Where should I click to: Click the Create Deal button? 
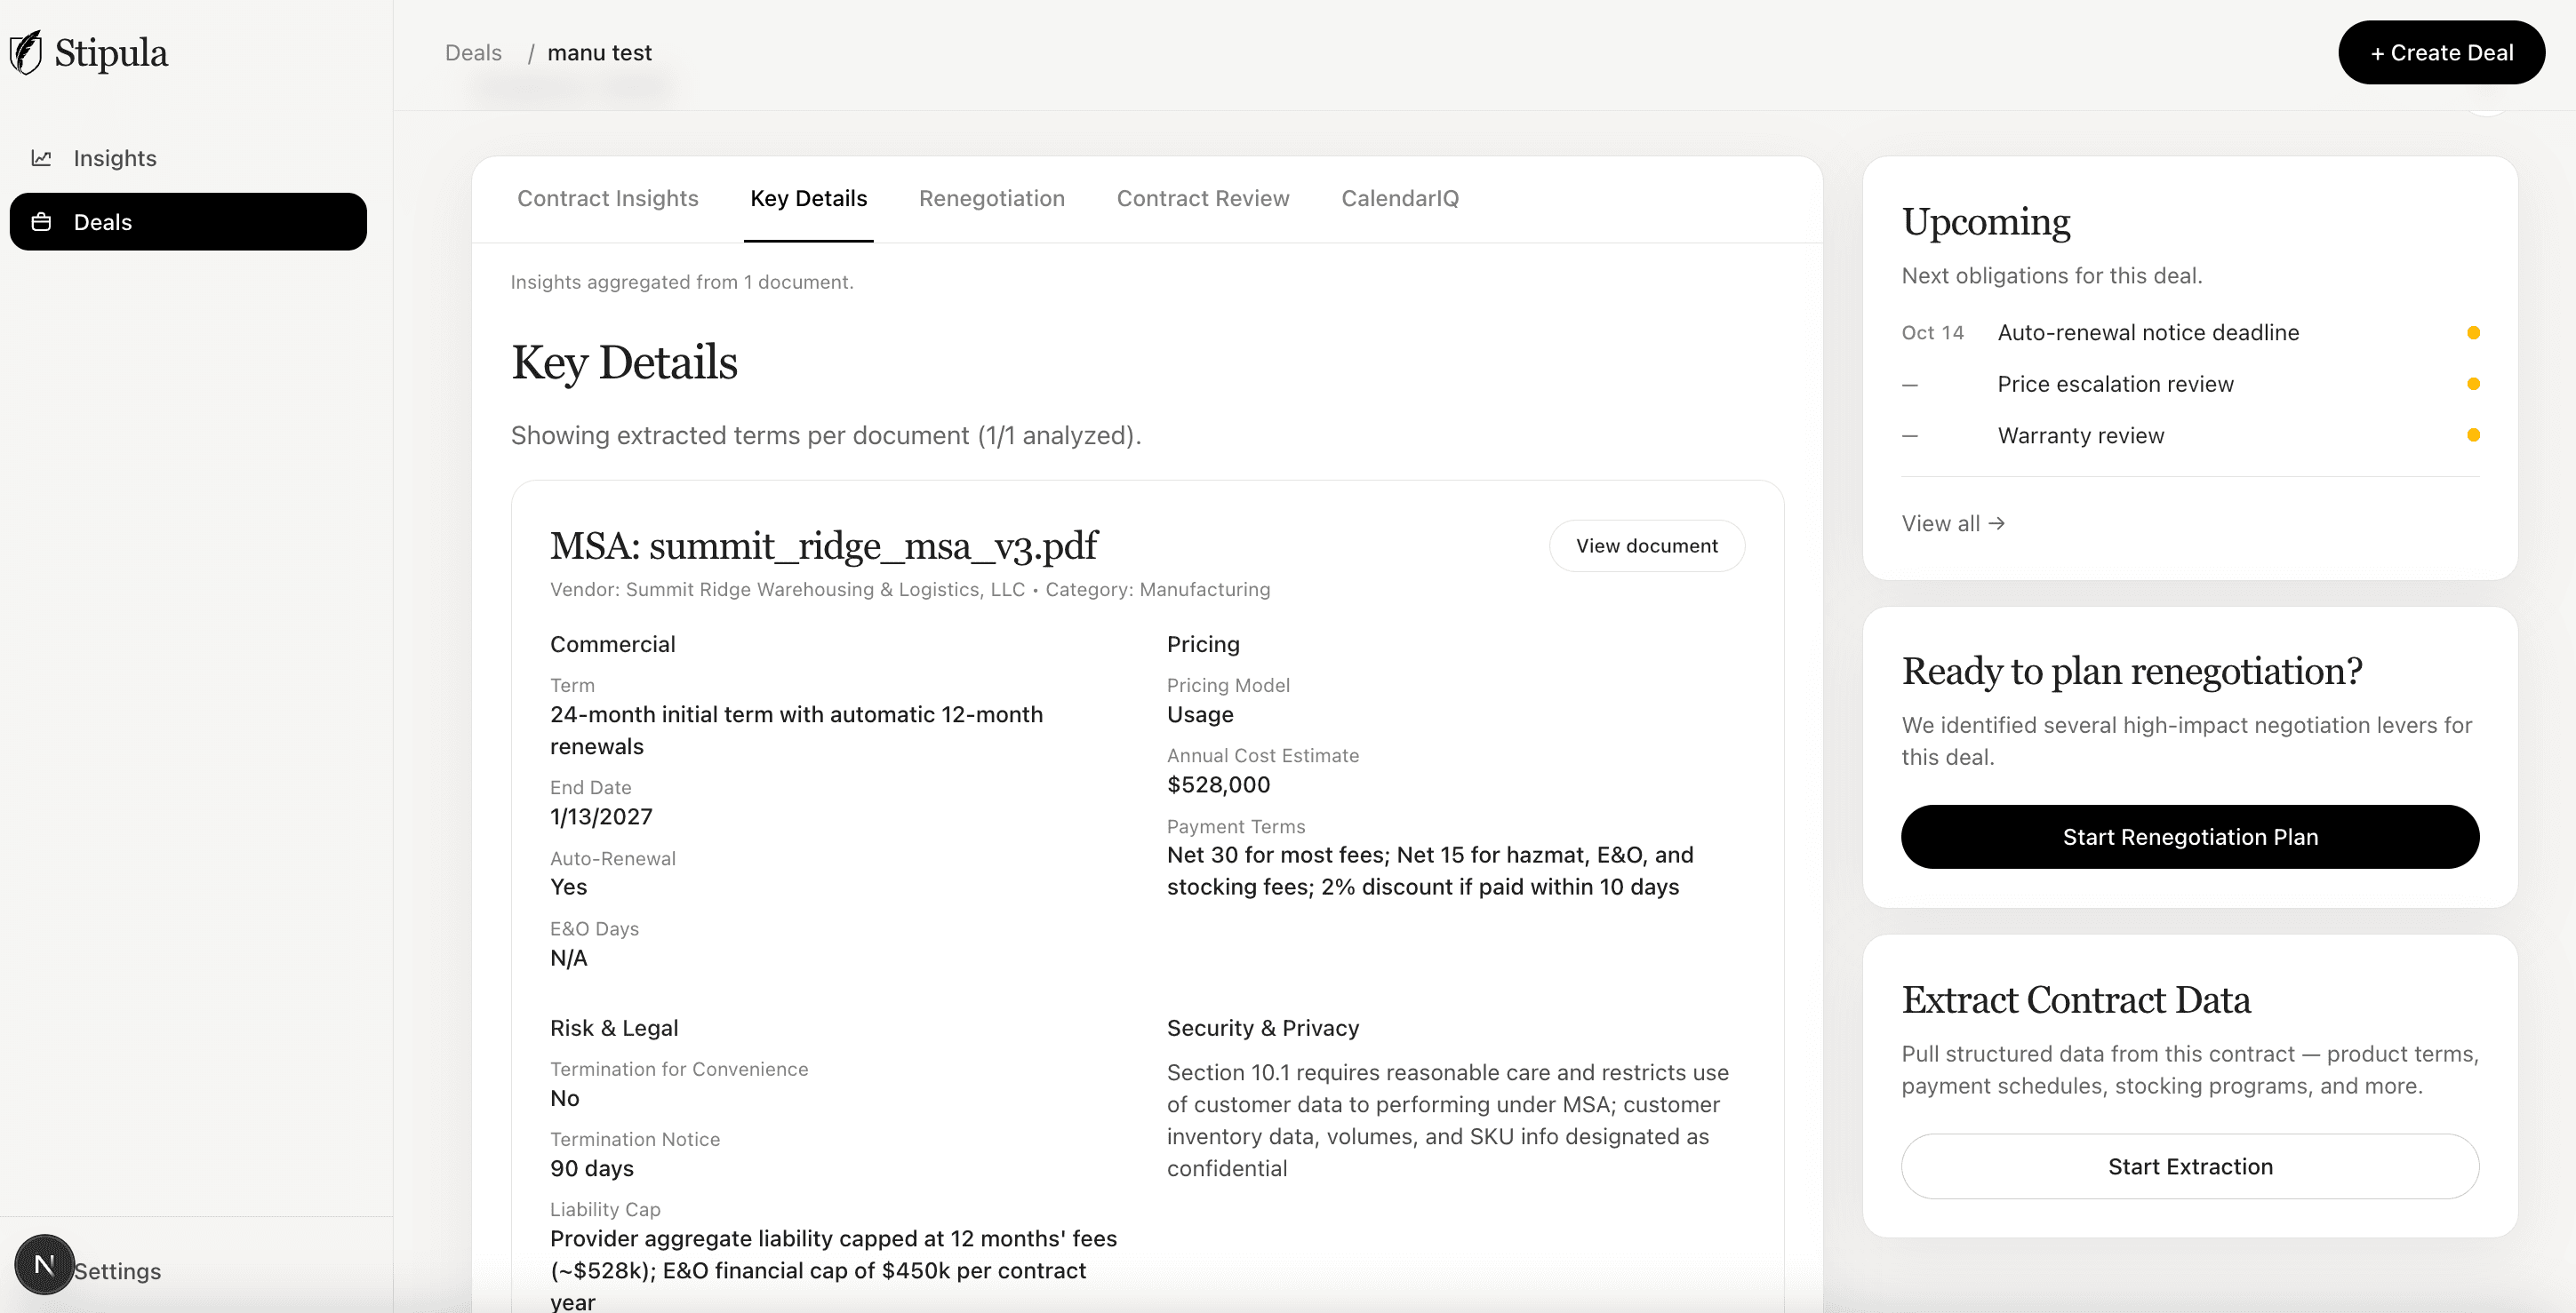(x=2441, y=52)
